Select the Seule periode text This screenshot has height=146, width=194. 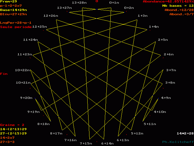click(x=16, y=27)
